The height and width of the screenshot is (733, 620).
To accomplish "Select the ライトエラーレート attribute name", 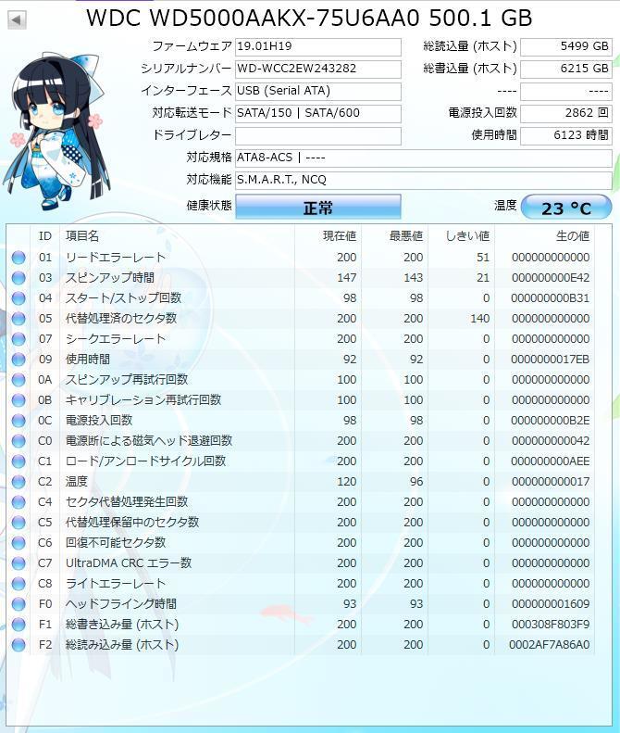I will [116, 584].
